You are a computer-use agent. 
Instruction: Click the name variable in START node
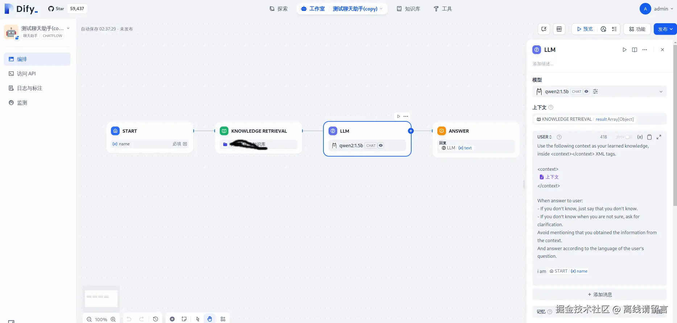150,144
